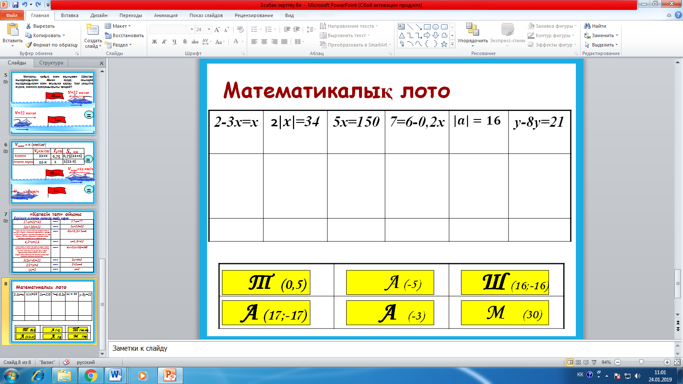
Task: Toggle strikethrough formatting (abc)
Action: click(x=195, y=41)
